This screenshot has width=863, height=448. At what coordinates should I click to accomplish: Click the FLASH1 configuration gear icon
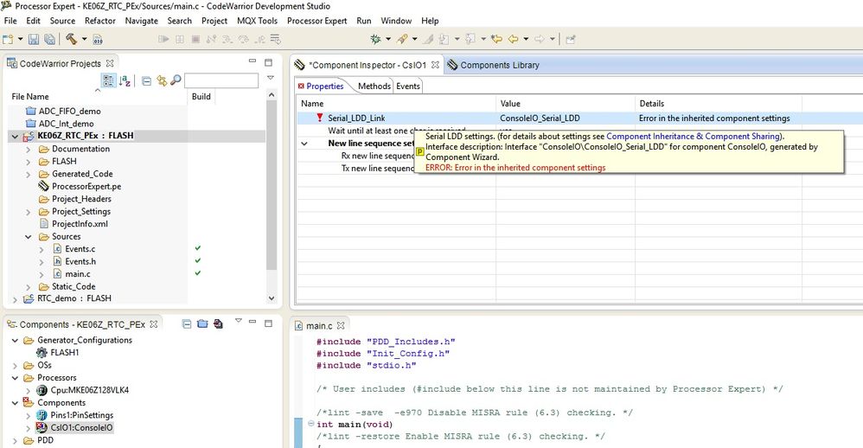[x=42, y=353]
